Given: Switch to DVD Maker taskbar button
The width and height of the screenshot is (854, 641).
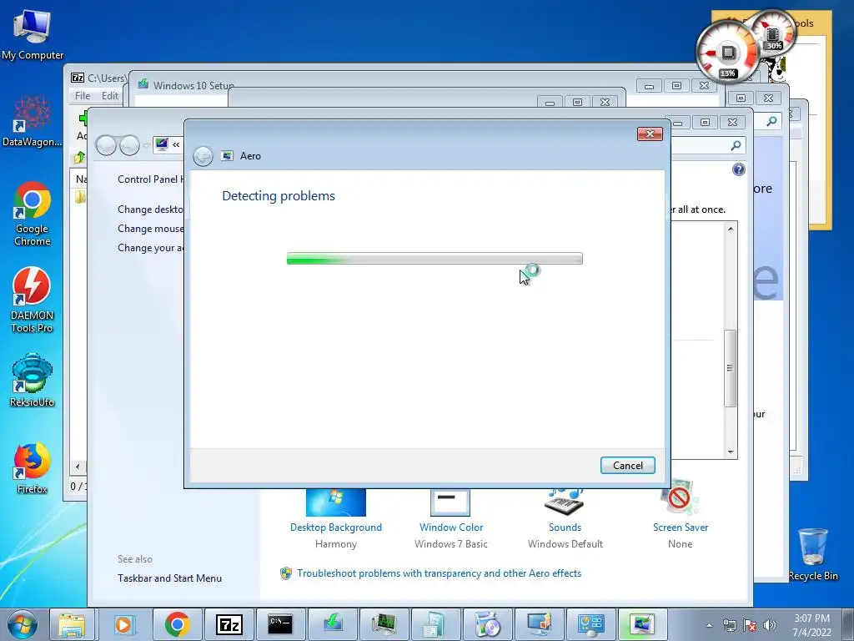Looking at the screenshot, I should [487, 624].
